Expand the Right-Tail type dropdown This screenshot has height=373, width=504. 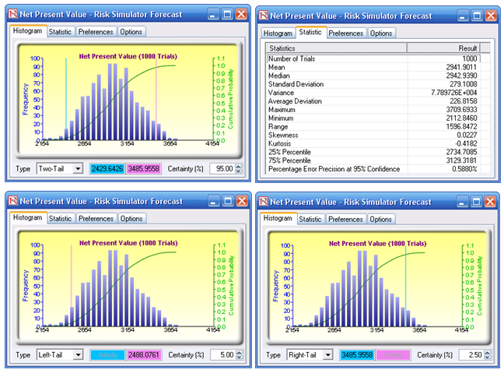(328, 354)
